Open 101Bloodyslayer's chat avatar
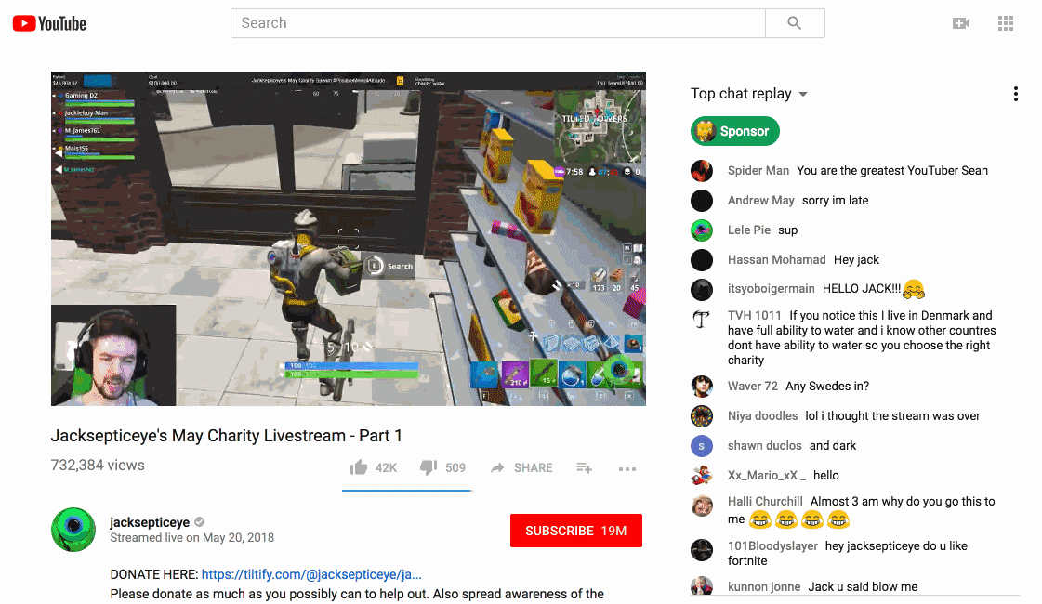 [702, 550]
